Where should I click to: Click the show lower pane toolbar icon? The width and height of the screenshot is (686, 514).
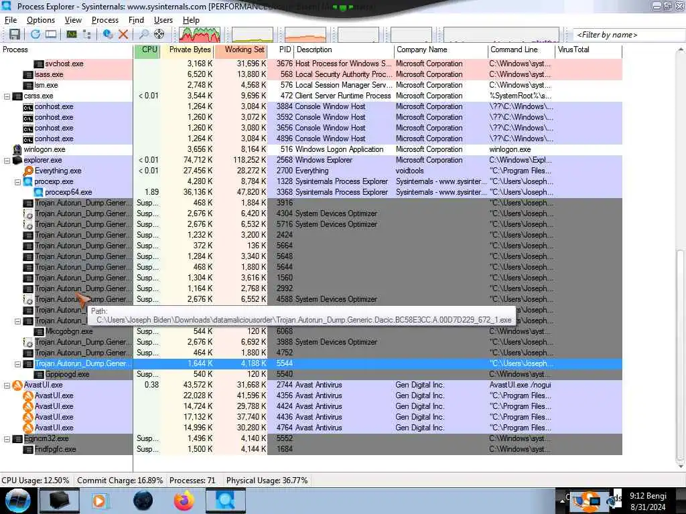coord(51,35)
